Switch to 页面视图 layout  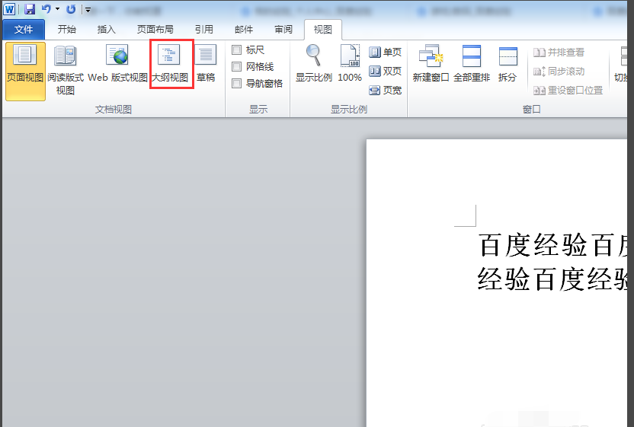click(25, 71)
